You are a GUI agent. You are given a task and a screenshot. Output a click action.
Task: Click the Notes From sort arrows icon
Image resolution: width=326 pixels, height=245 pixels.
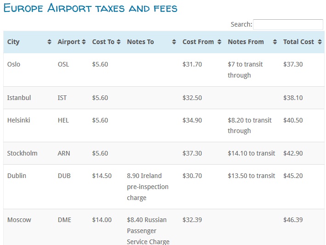[275, 42]
